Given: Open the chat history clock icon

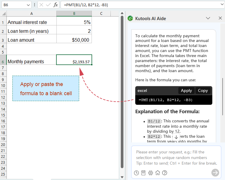Looking at the screenshot, I should tap(136, 173).
